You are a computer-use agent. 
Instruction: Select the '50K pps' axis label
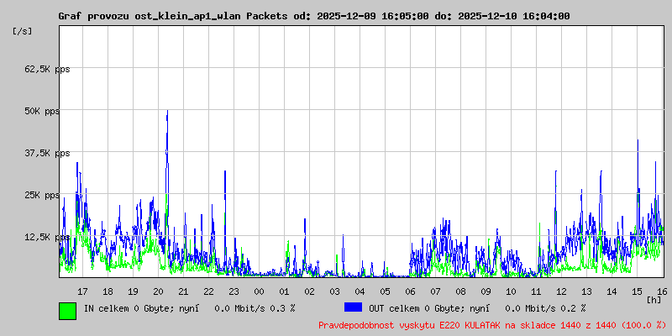pyautogui.click(x=42, y=111)
